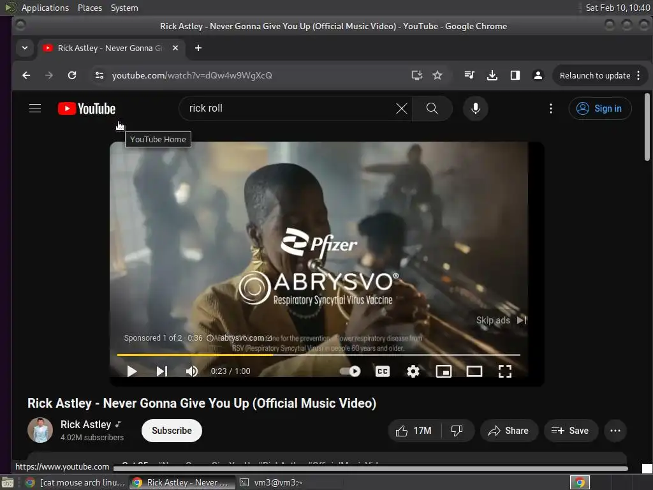The width and height of the screenshot is (653, 490).
Task: View site information icon in address bar
Action: (99, 75)
